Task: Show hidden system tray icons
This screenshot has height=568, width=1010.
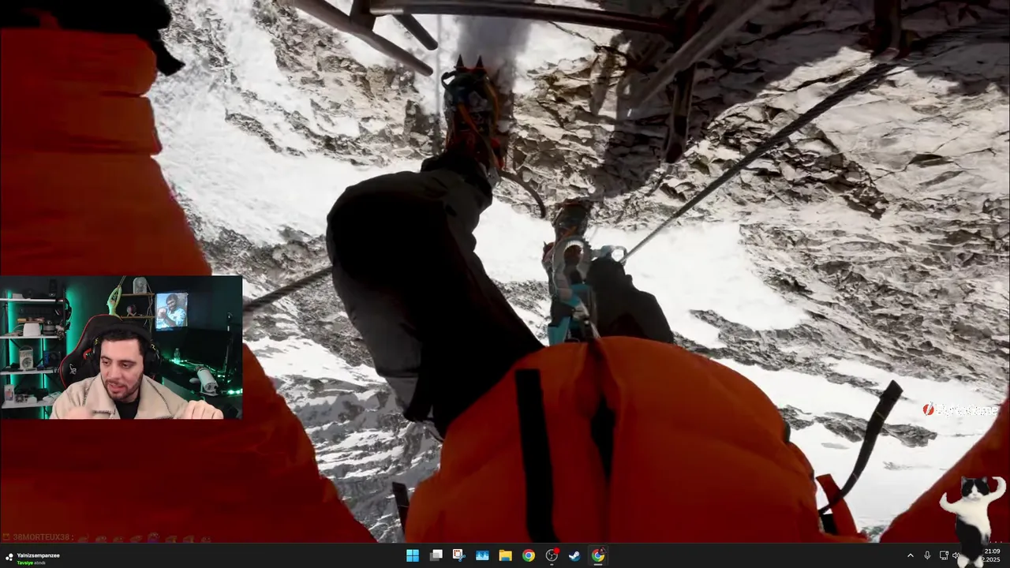Action: tap(910, 555)
